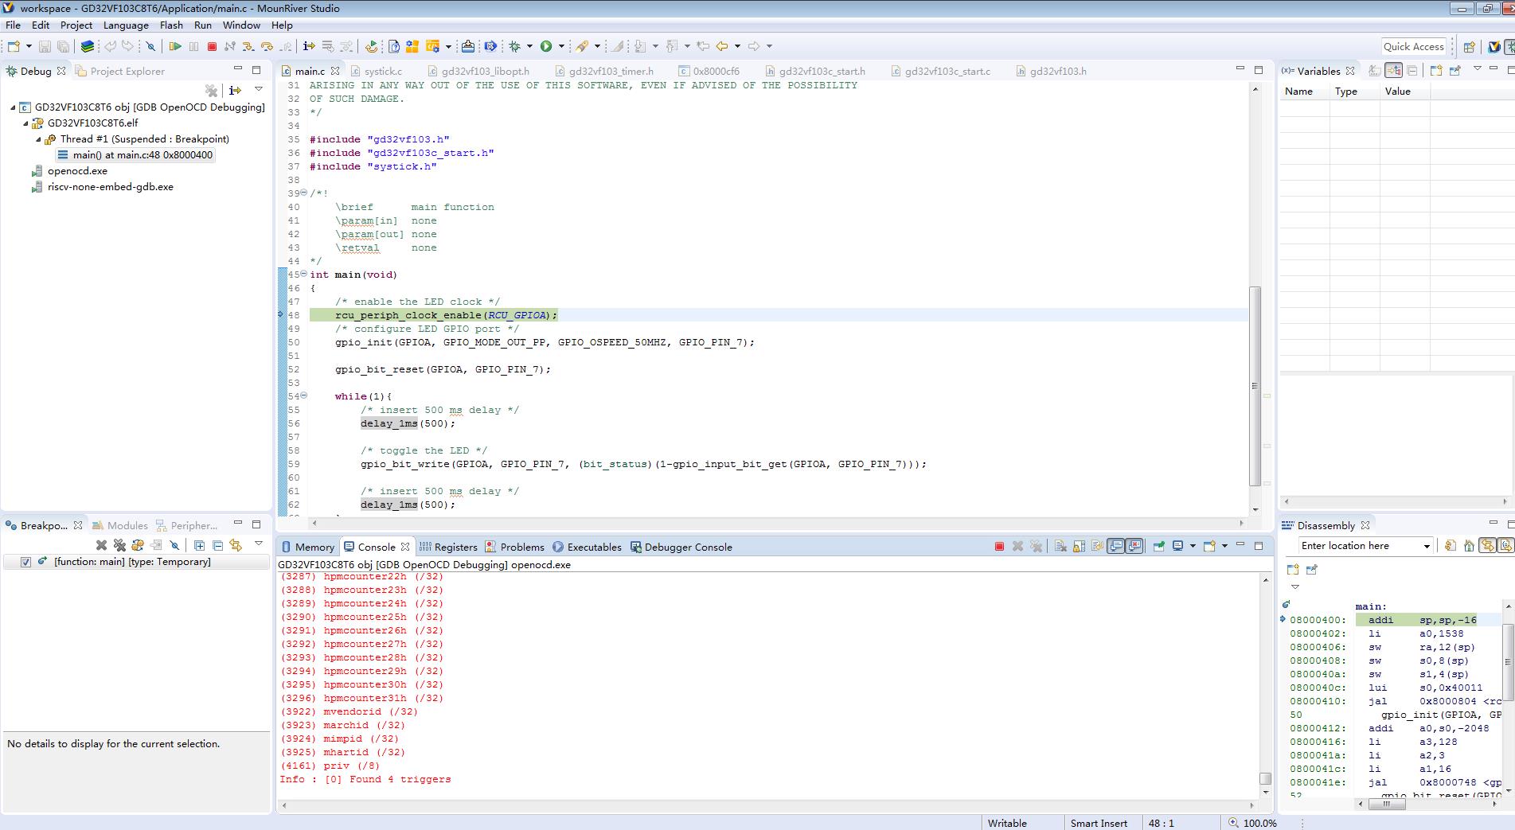Open dropdown arrow next to New icon
The width and height of the screenshot is (1515, 830).
[29, 46]
